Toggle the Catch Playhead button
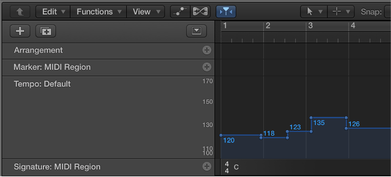391x177 pixels. click(x=226, y=12)
